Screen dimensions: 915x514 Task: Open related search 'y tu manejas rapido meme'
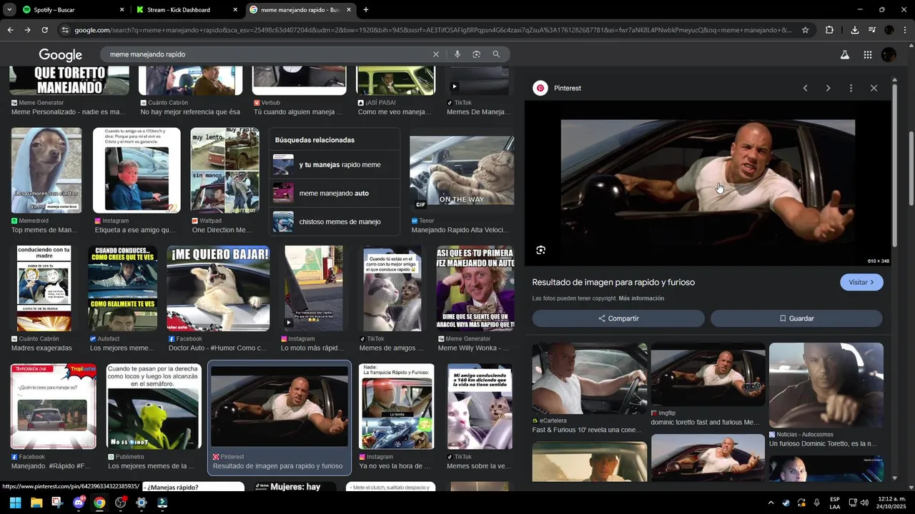tap(335, 165)
